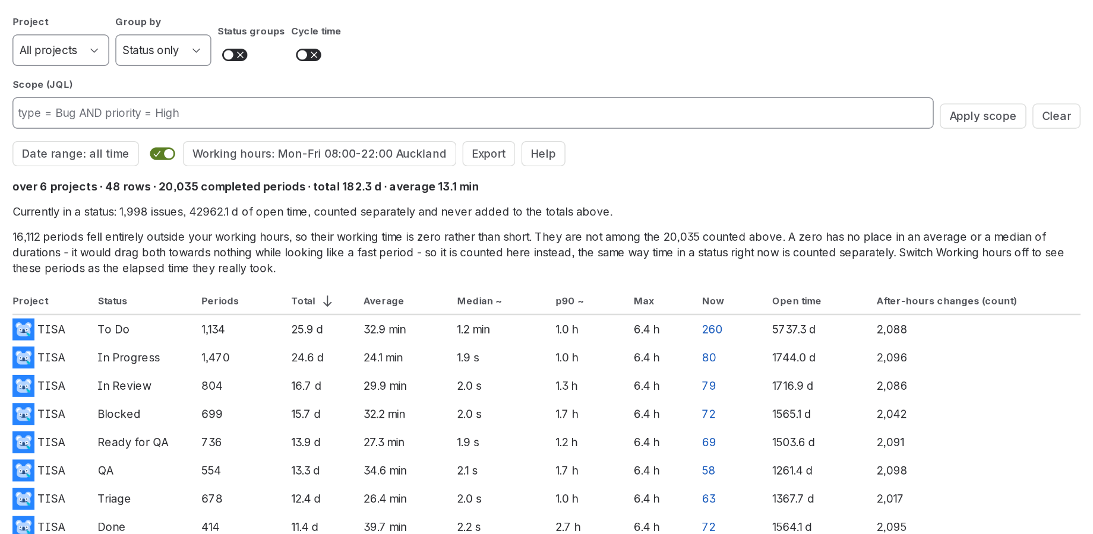Click the TISA avatar in In Progress row

(x=24, y=358)
